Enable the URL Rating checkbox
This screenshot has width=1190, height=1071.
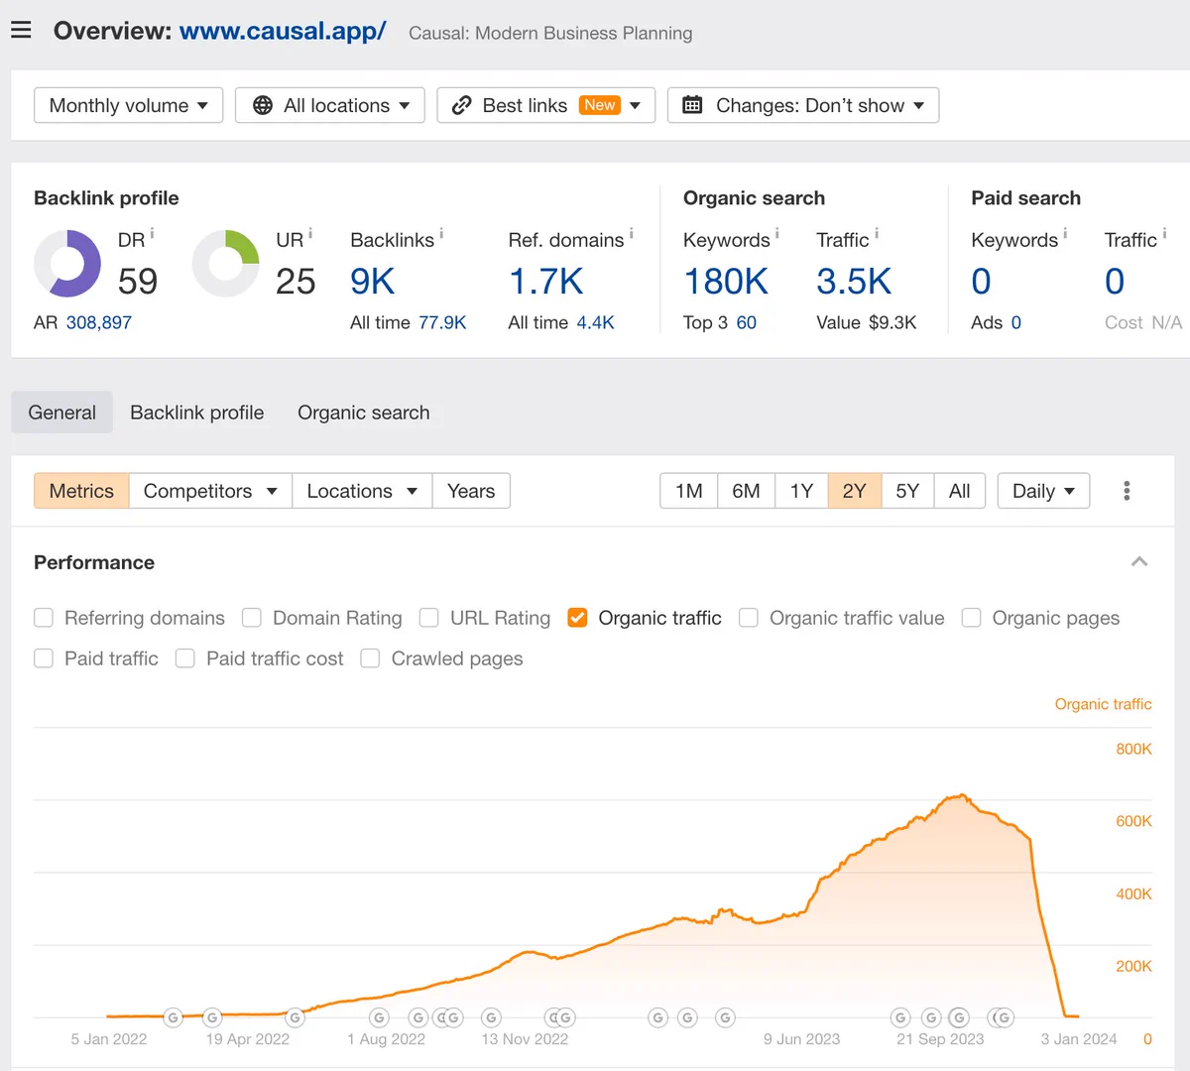pyautogui.click(x=429, y=618)
